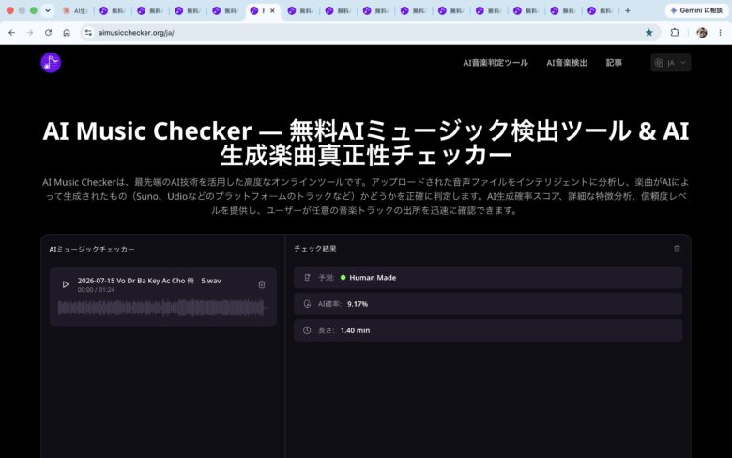Go back to the previous page
Image resolution: width=732 pixels, height=458 pixels.
tap(11, 33)
